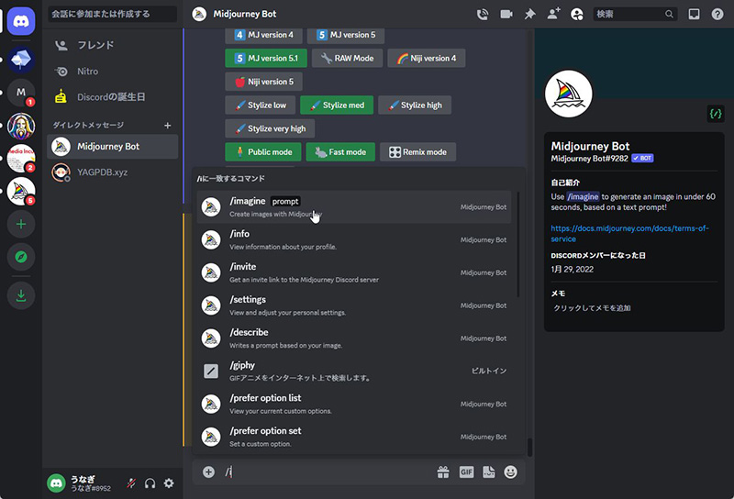Open the attachment plus menu in the message box
The width and height of the screenshot is (734, 499).
coord(208,472)
